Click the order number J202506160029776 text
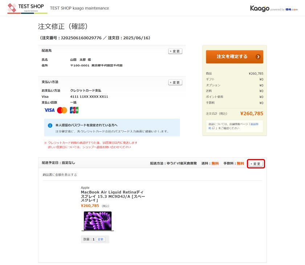305x265 pixels. pyautogui.click(x=81, y=38)
